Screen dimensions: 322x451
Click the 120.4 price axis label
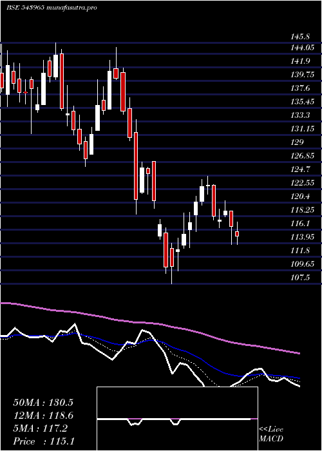300,197
